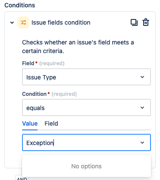Click the condition description text
The width and height of the screenshot is (160, 180).
click(x=78, y=47)
